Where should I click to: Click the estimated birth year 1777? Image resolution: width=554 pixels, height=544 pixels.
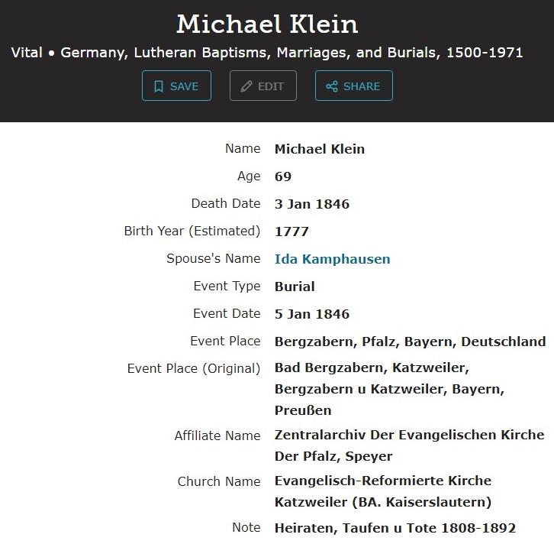click(291, 232)
